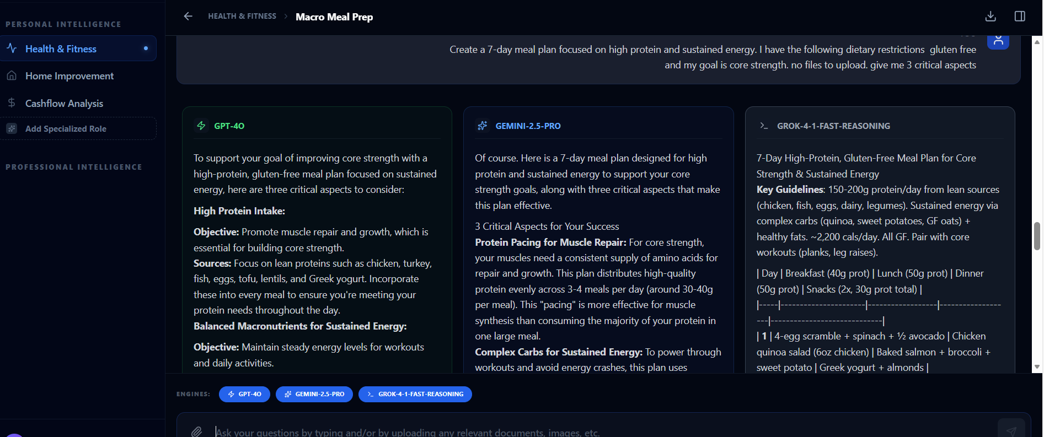
Task: Click the vertical scrollbar thumb
Action: pyautogui.click(x=1037, y=236)
